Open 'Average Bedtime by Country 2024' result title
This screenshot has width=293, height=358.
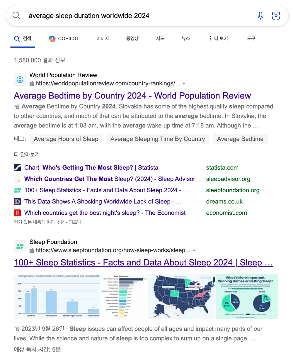pos(132,96)
